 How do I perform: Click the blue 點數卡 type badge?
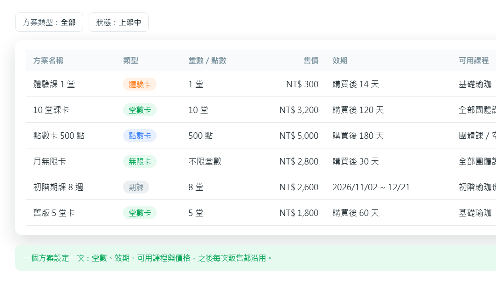coord(140,136)
